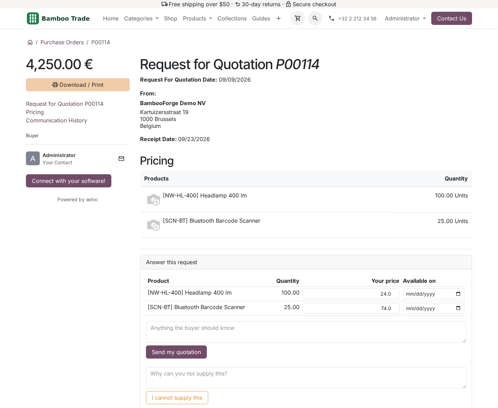
Task: Jump to the Pricing sidebar link
Action: click(x=35, y=112)
